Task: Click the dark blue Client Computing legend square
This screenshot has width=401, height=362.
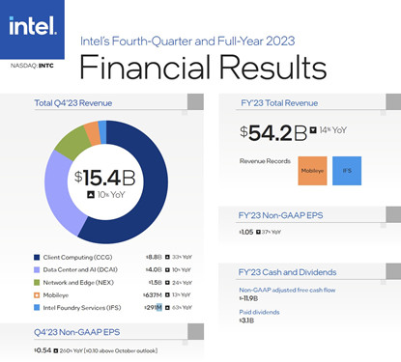Action: tap(37, 257)
